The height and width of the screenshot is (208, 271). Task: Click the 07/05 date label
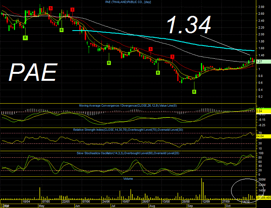pos(46,201)
